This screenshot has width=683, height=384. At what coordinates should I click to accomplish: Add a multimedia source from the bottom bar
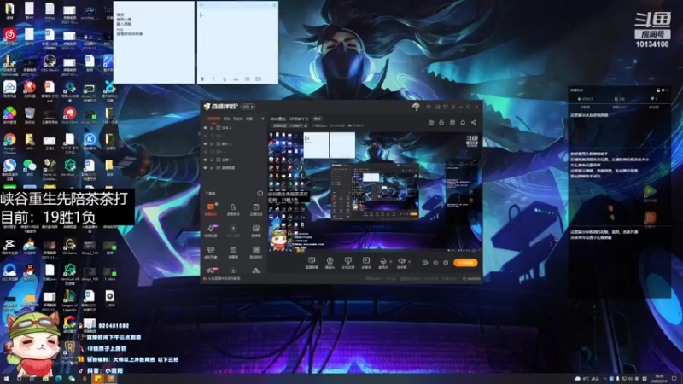click(x=366, y=263)
